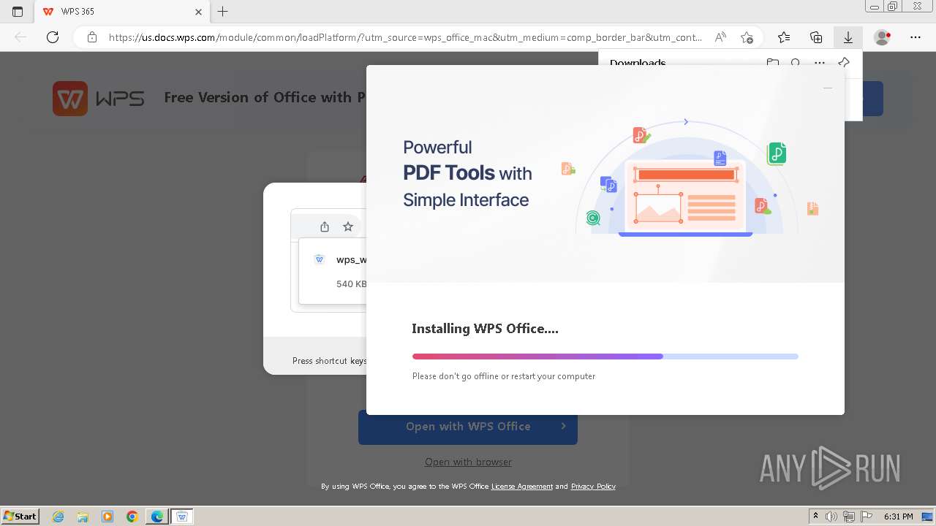
Task: Open the Edge profile avatar
Action: pos(883,37)
